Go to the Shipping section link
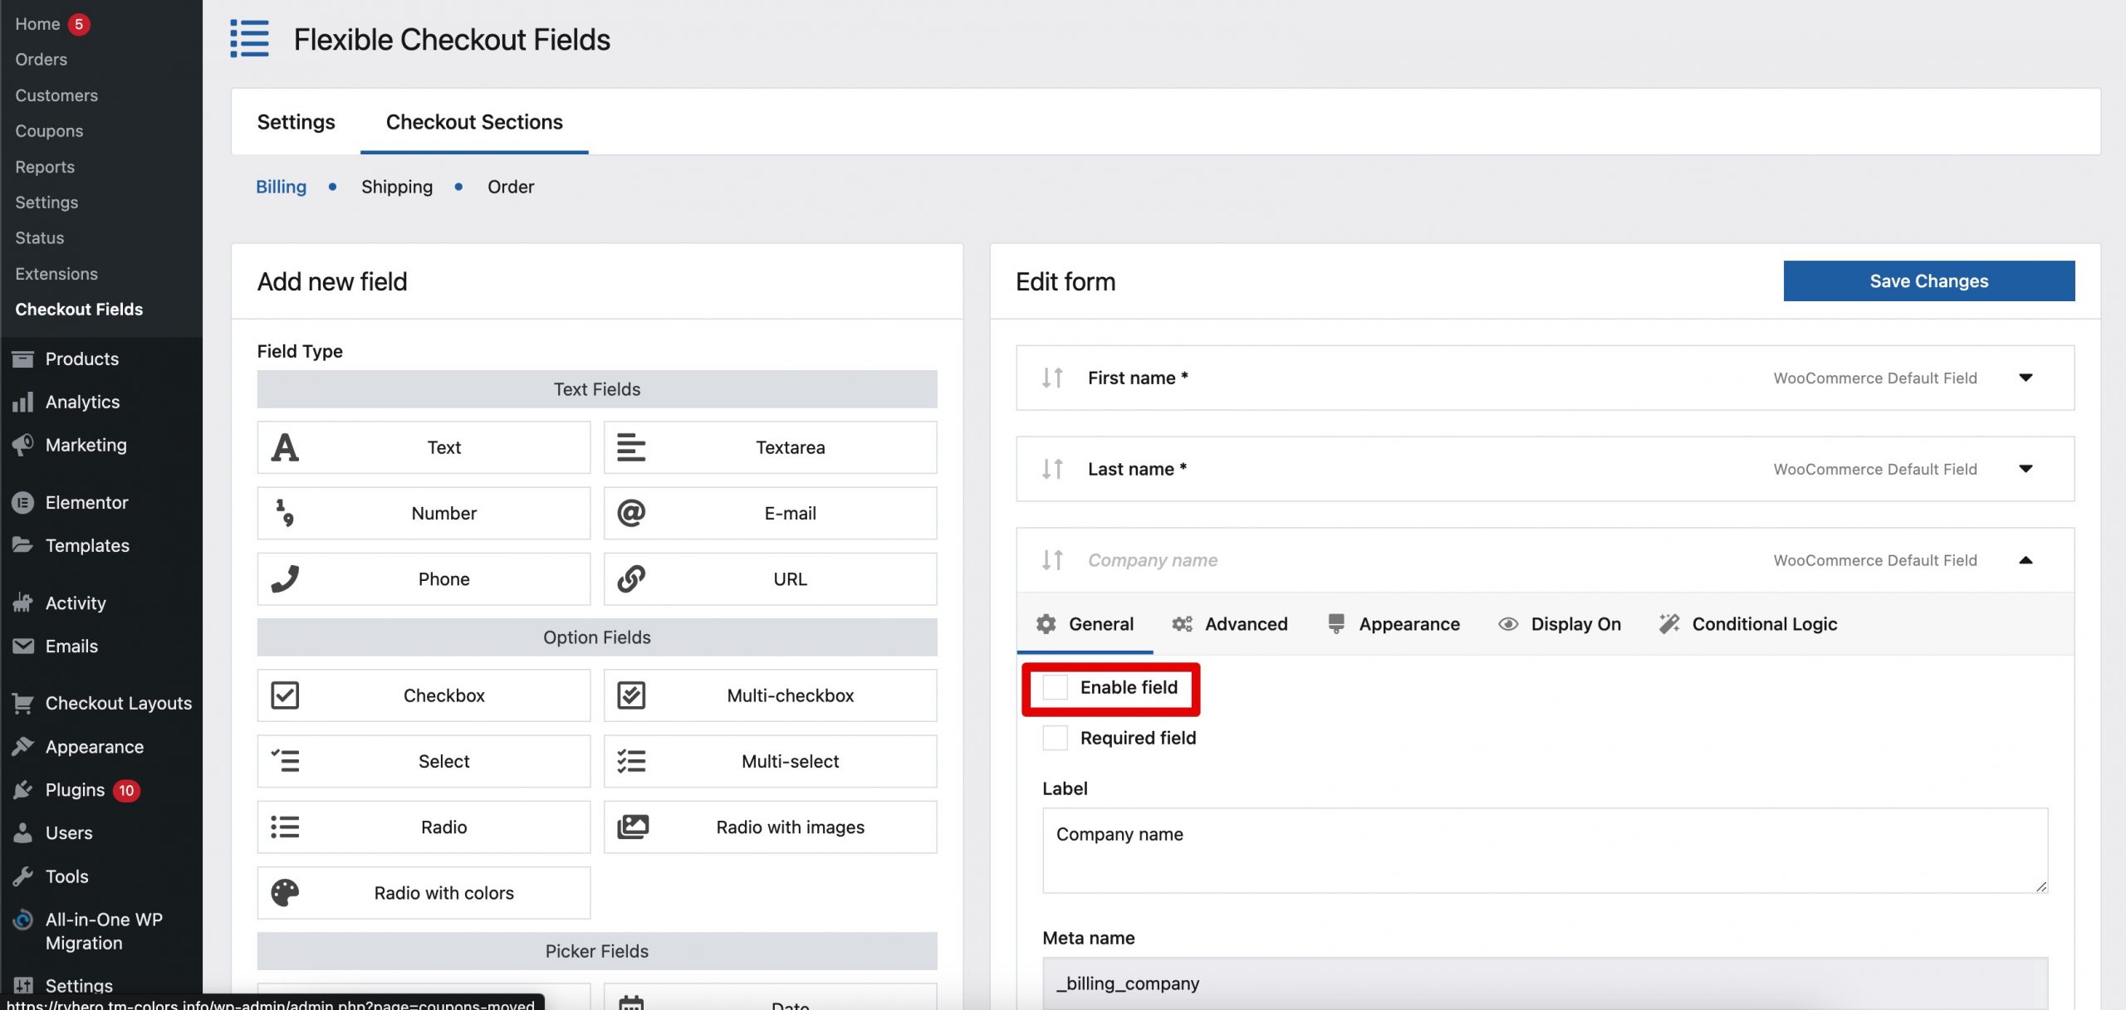This screenshot has height=1010, width=2126. pos(397,187)
